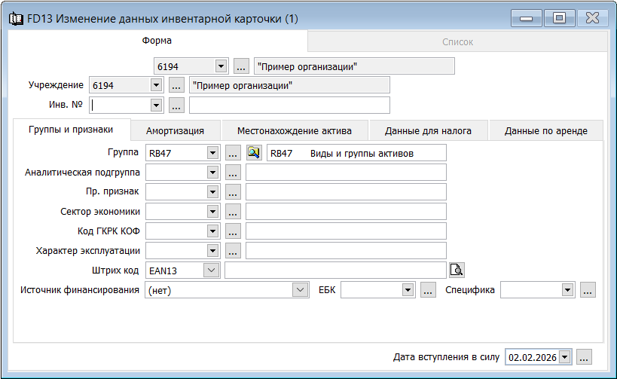This screenshot has width=617, height=379.
Task: Expand the Источник финансирования dropdown
Action: (x=301, y=289)
